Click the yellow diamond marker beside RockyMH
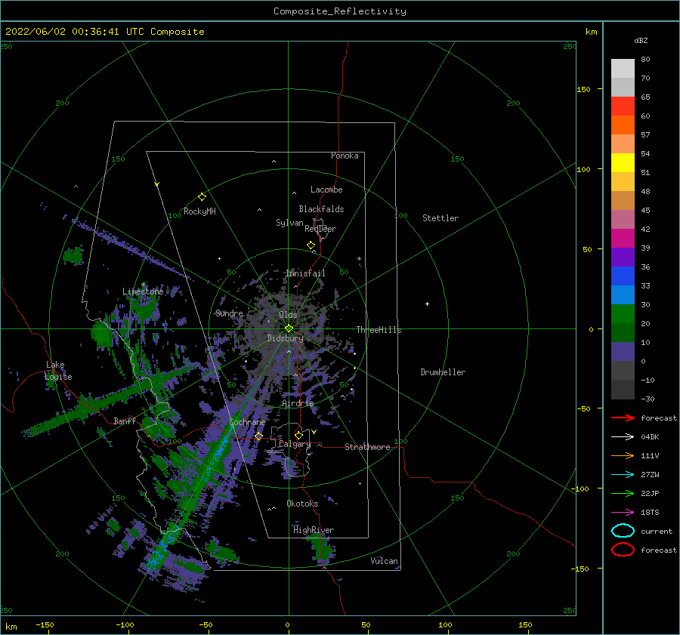The height and width of the screenshot is (635, 680). 202,197
